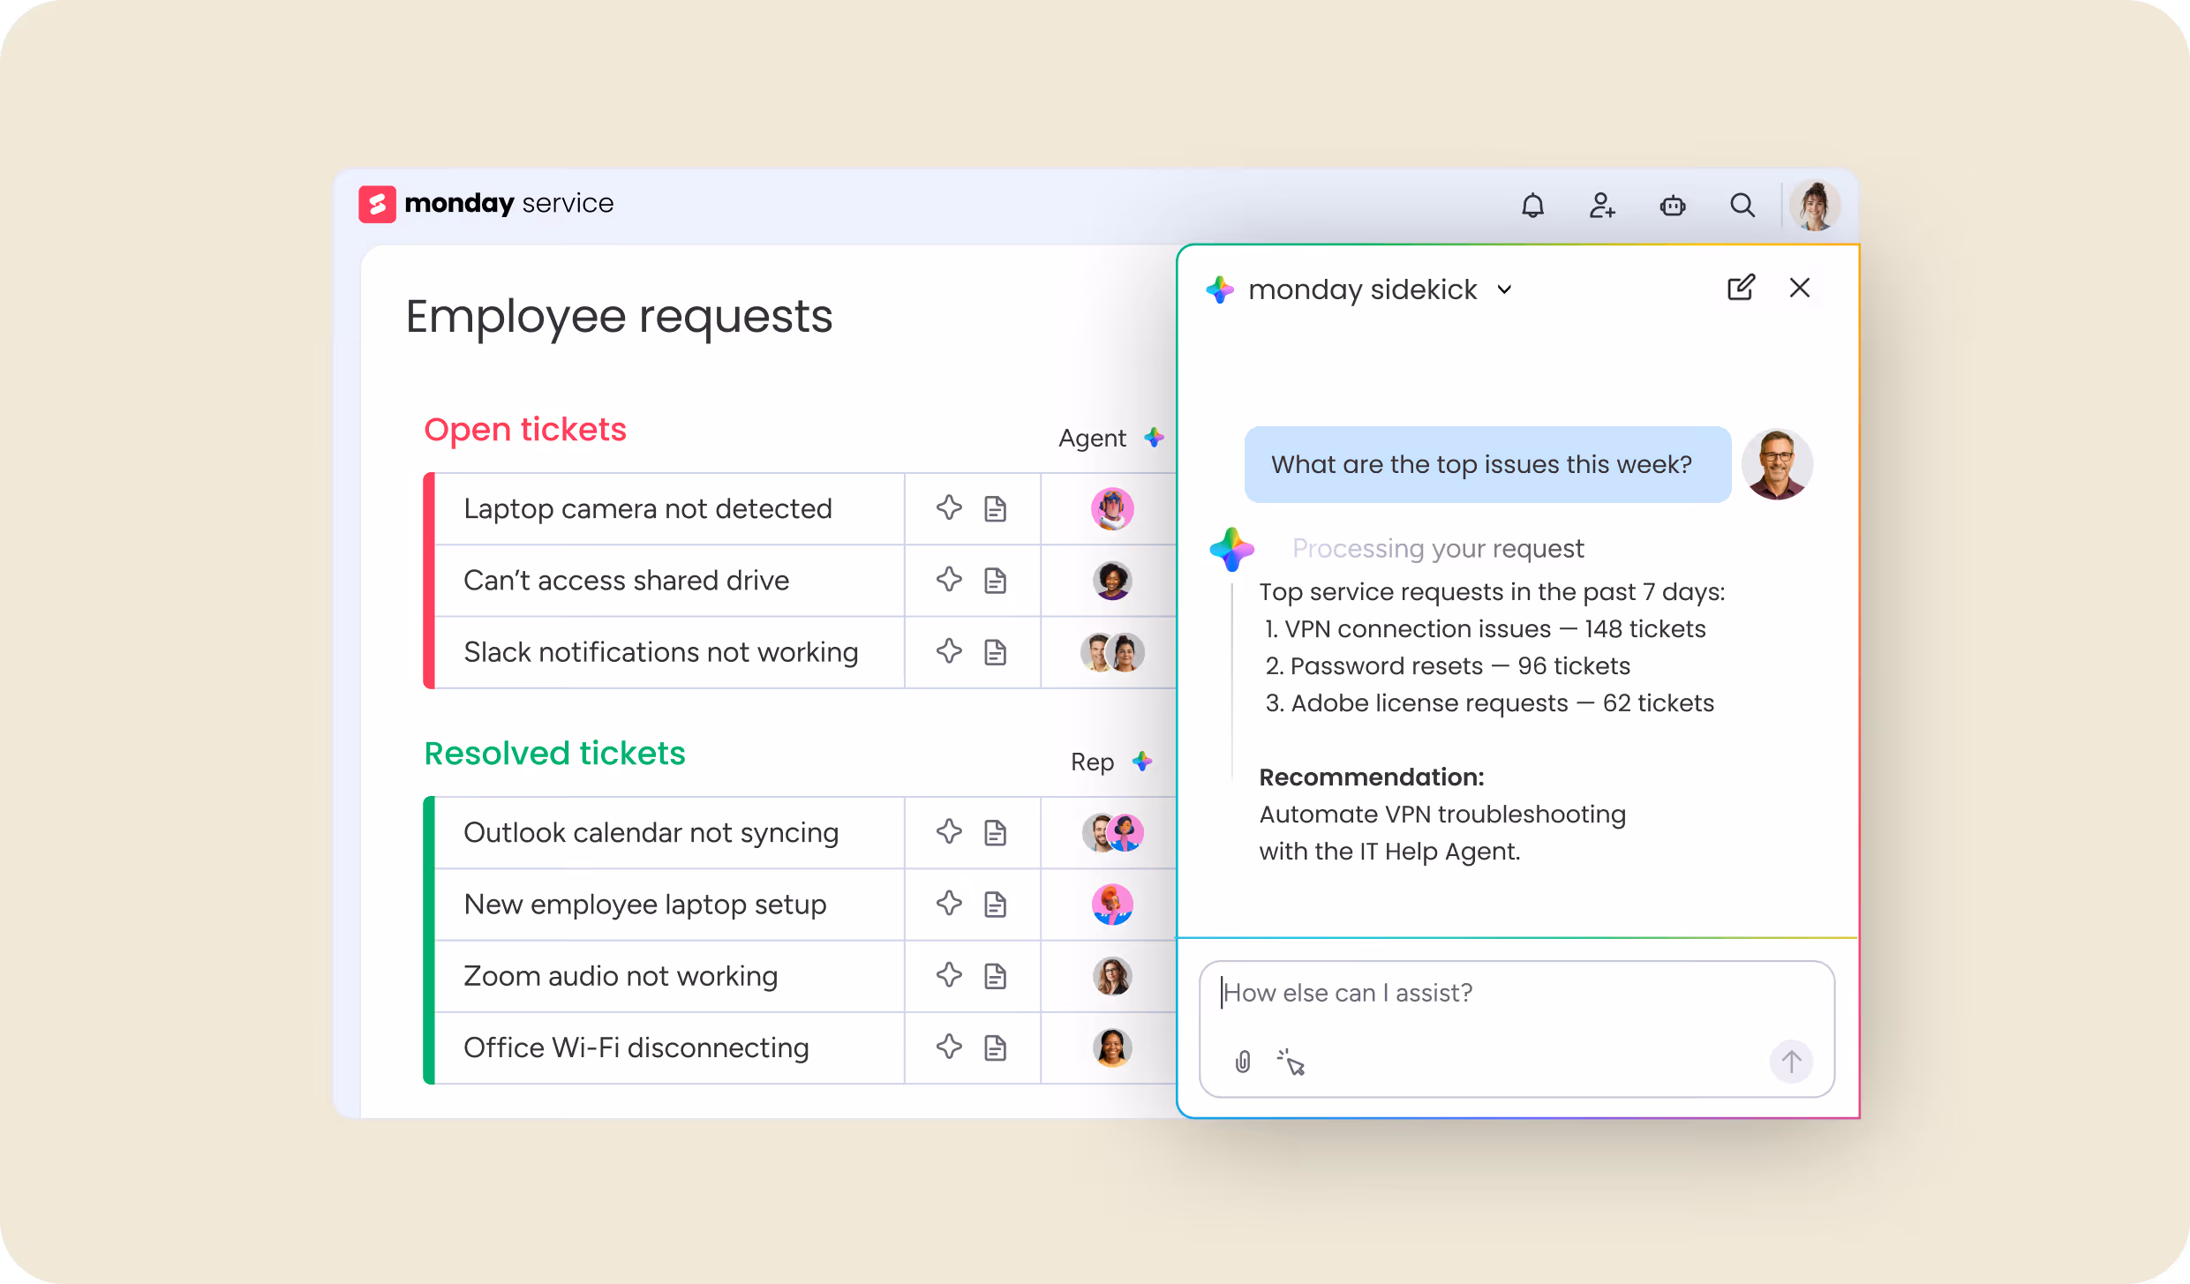The width and height of the screenshot is (2190, 1284).
Task: Select the Open tickets group title
Action: pos(524,430)
